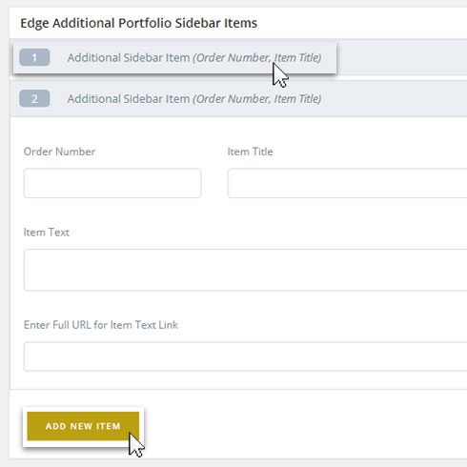Click the Order Number input field

pos(112,183)
